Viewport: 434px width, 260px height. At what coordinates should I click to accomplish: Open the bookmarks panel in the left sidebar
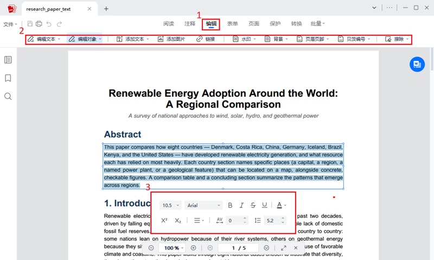[x=8, y=78]
